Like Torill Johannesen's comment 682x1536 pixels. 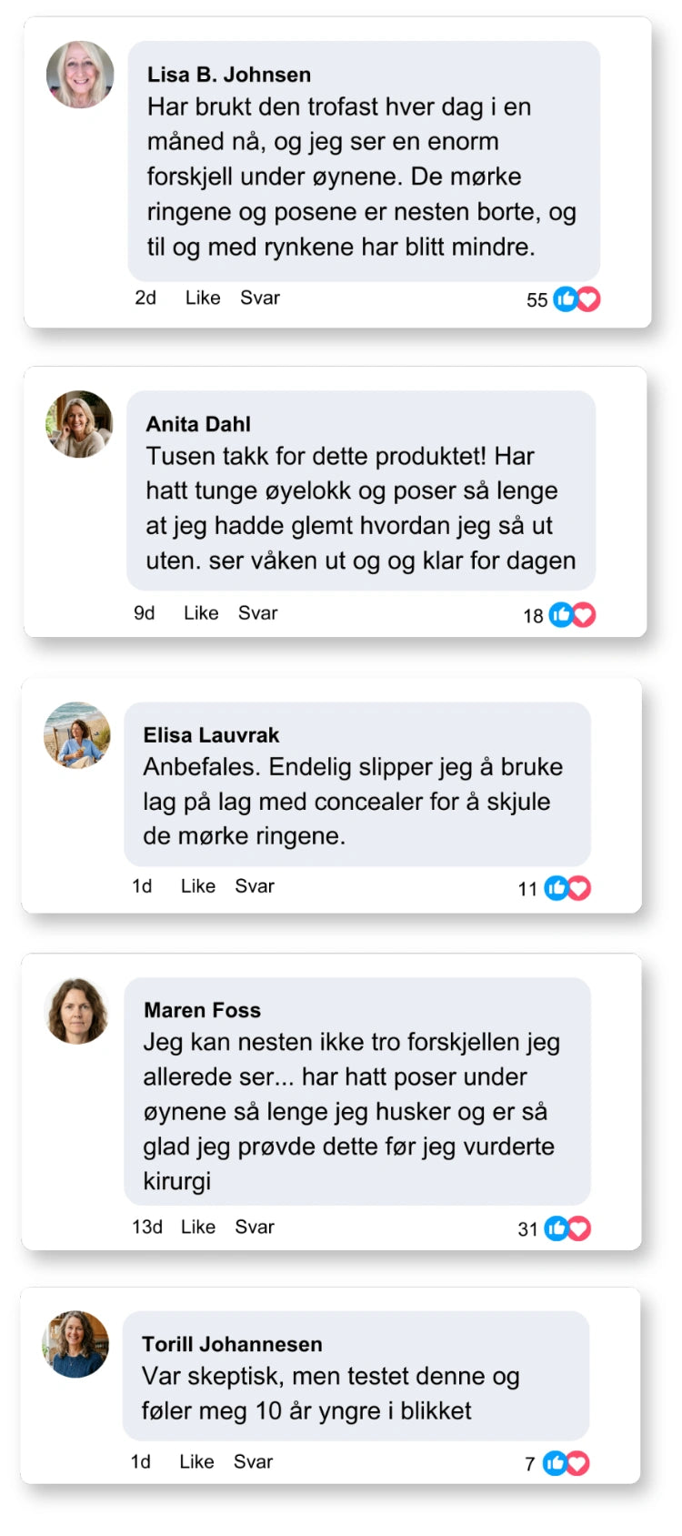click(x=196, y=1461)
